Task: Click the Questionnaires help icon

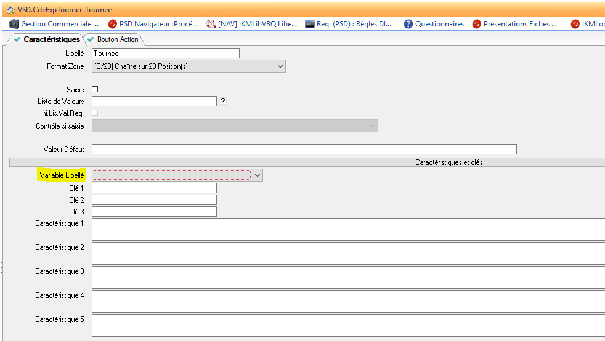Action: 408,24
